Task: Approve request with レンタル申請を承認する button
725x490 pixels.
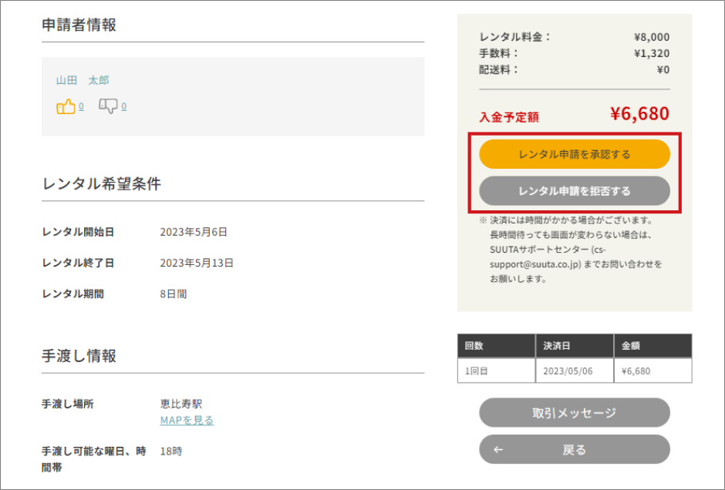Action: (x=575, y=154)
